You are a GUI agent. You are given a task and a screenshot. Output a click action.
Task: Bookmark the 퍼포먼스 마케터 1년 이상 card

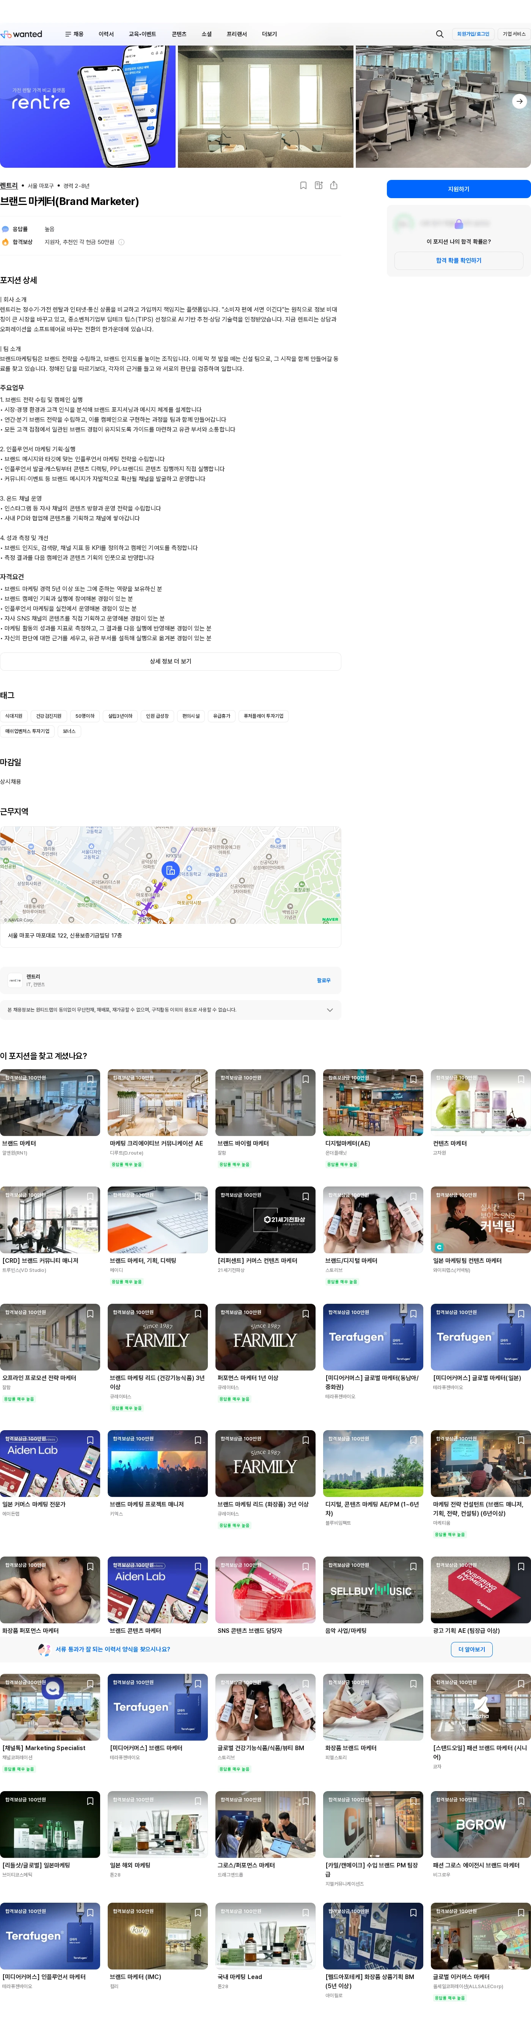click(x=305, y=1314)
